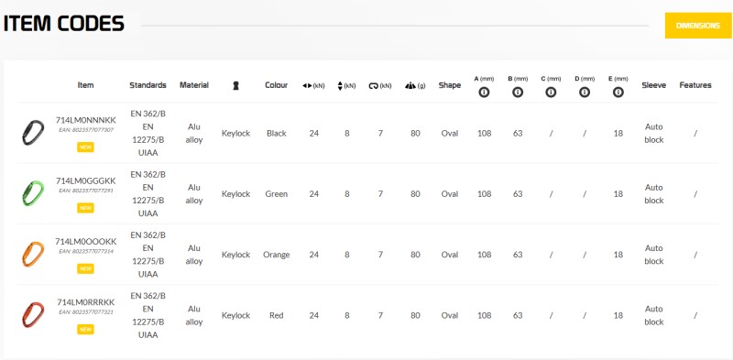
Task: Click the Item column header
Action: point(85,85)
